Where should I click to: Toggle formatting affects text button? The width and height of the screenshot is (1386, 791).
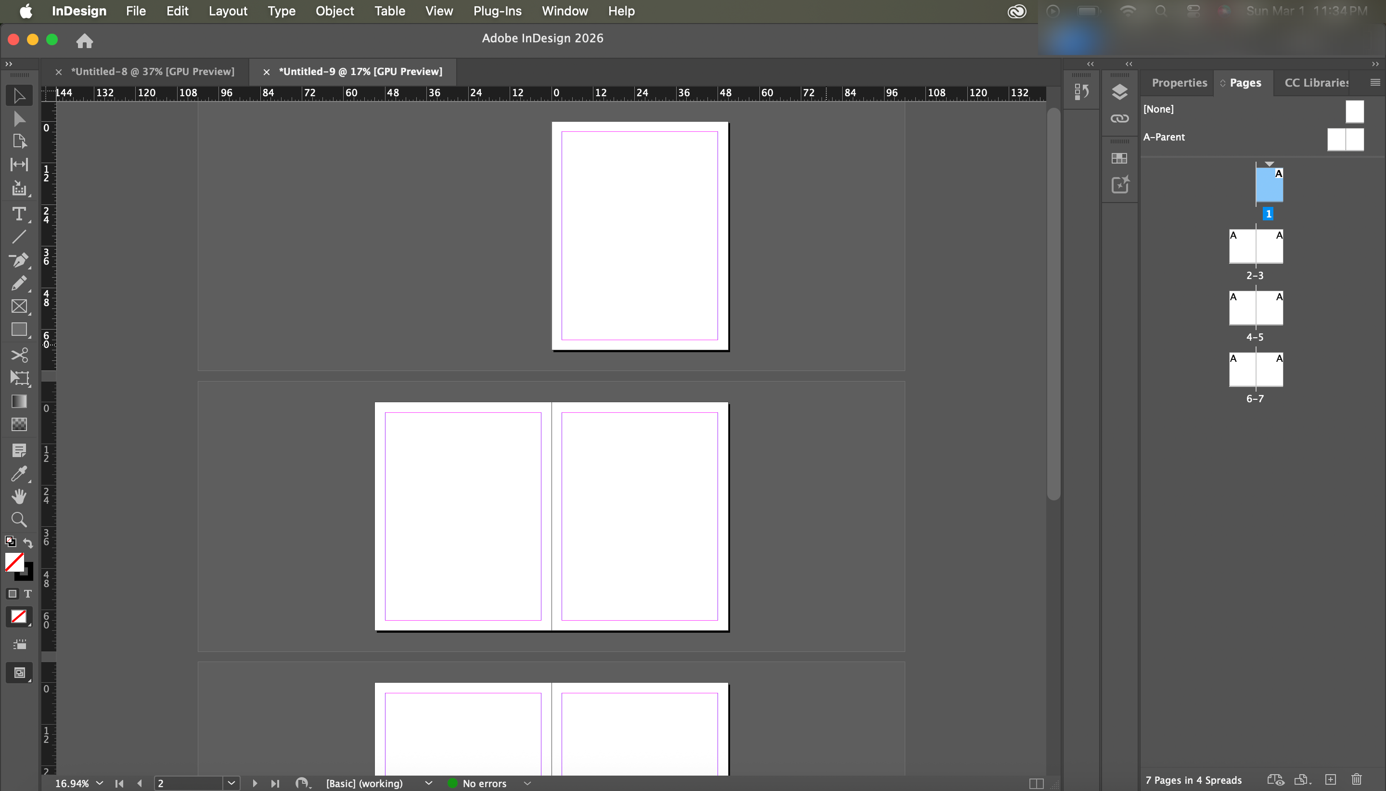tap(28, 594)
